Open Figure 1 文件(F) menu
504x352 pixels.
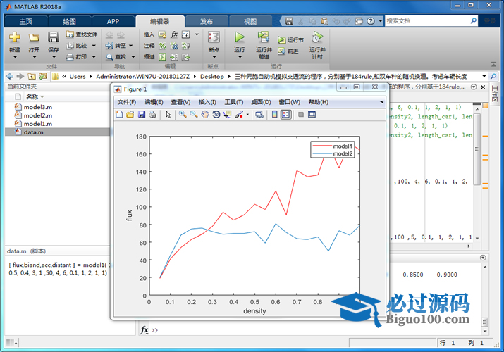pyautogui.click(x=126, y=102)
